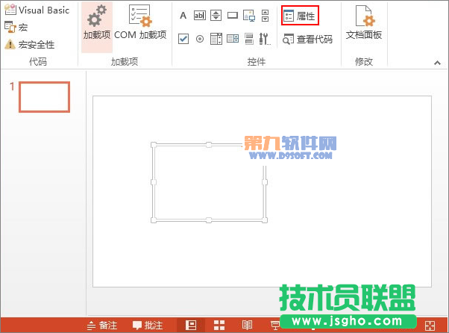The width and height of the screenshot is (449, 333).
Task: Open the Properties (属性) panel
Action: [300, 16]
